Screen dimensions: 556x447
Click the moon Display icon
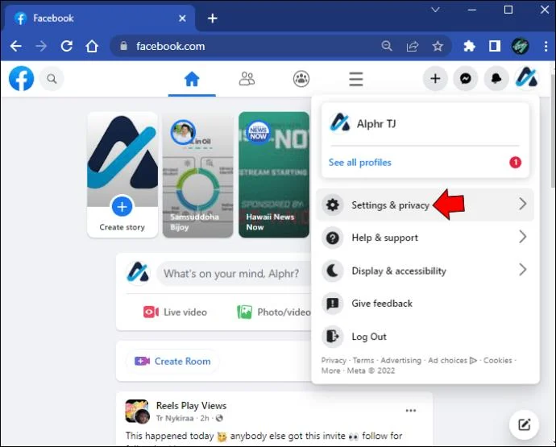(x=333, y=271)
